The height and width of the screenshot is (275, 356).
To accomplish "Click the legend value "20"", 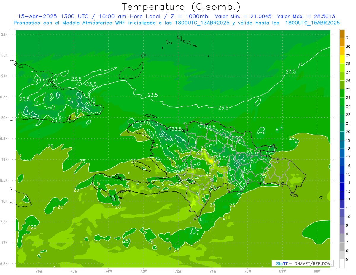I will tap(348, 132).
